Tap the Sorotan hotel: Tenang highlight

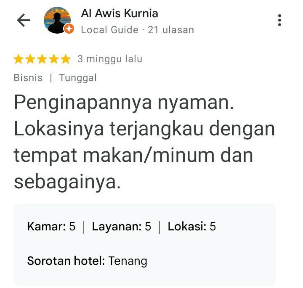tap(87, 261)
